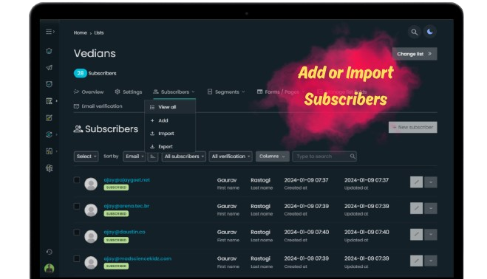Expand actions arrow for ajay@madsciencekidz.com
This screenshot has height=279, width=487.
pos(431,261)
